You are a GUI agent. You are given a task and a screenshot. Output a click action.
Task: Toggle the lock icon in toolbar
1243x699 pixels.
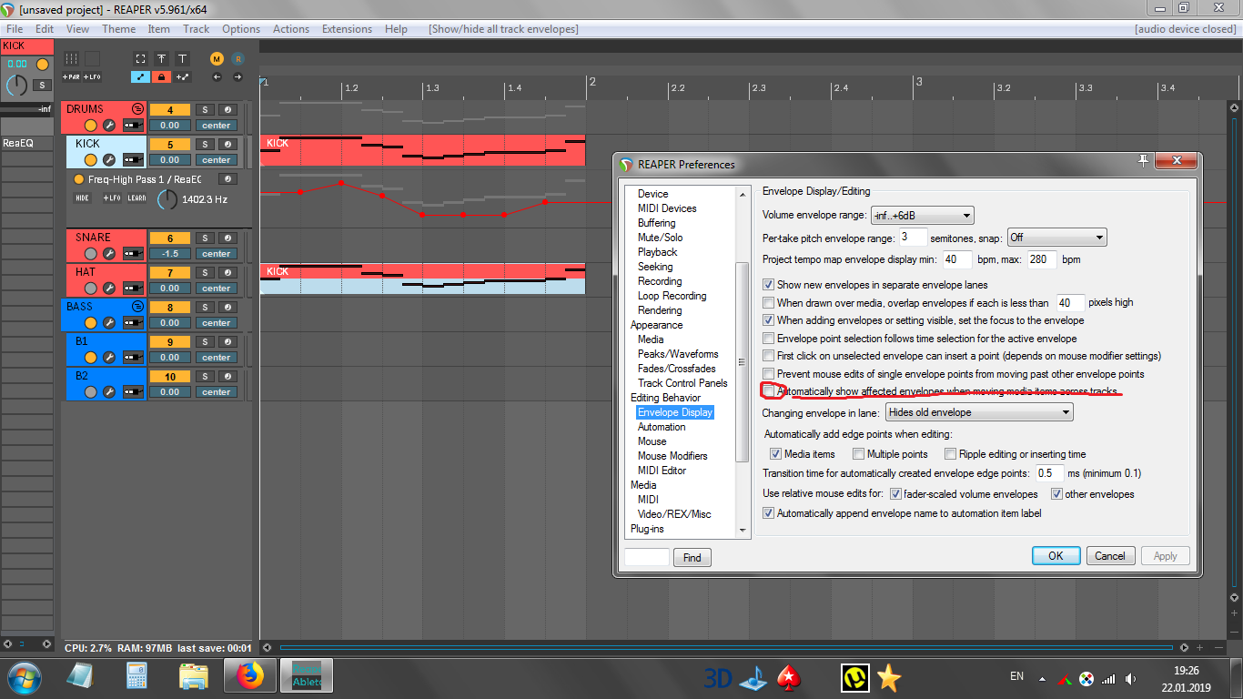tap(161, 77)
